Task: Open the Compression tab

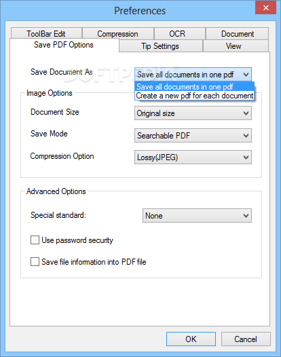Action: click(117, 33)
